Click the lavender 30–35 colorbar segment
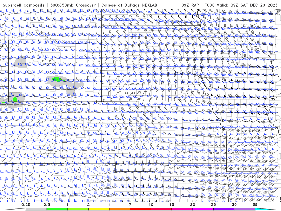Screen dimensions: 281x211 (x=244, y=209)
